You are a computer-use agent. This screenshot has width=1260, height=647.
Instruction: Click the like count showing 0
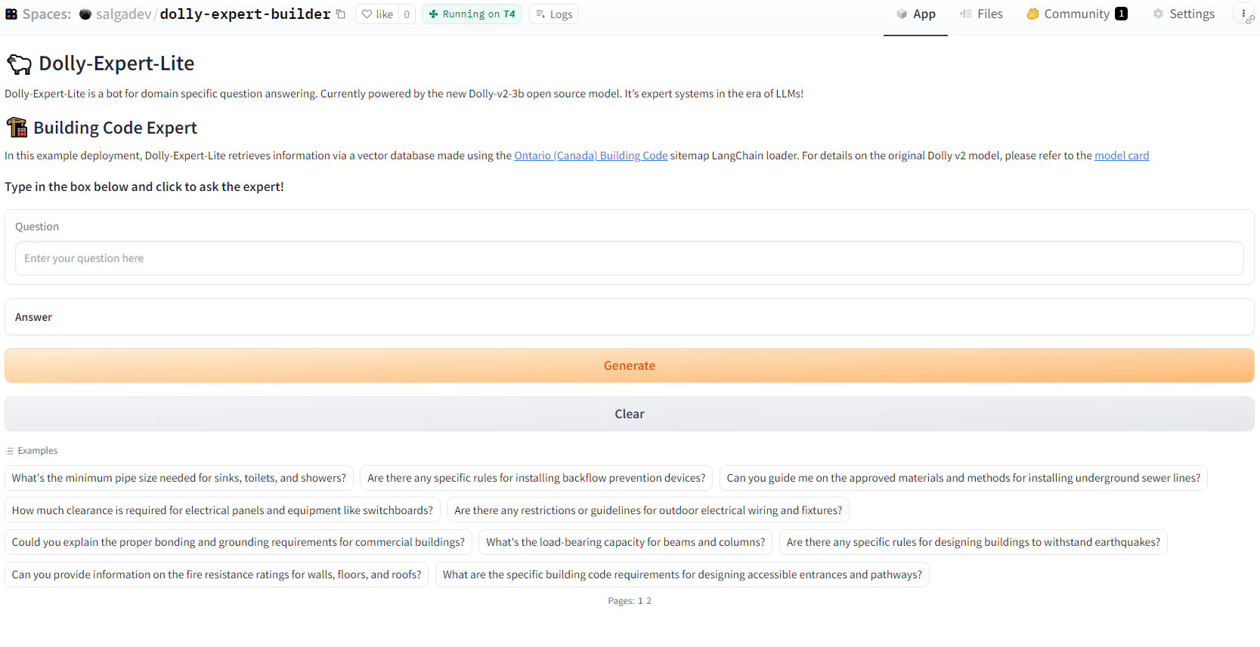click(407, 14)
